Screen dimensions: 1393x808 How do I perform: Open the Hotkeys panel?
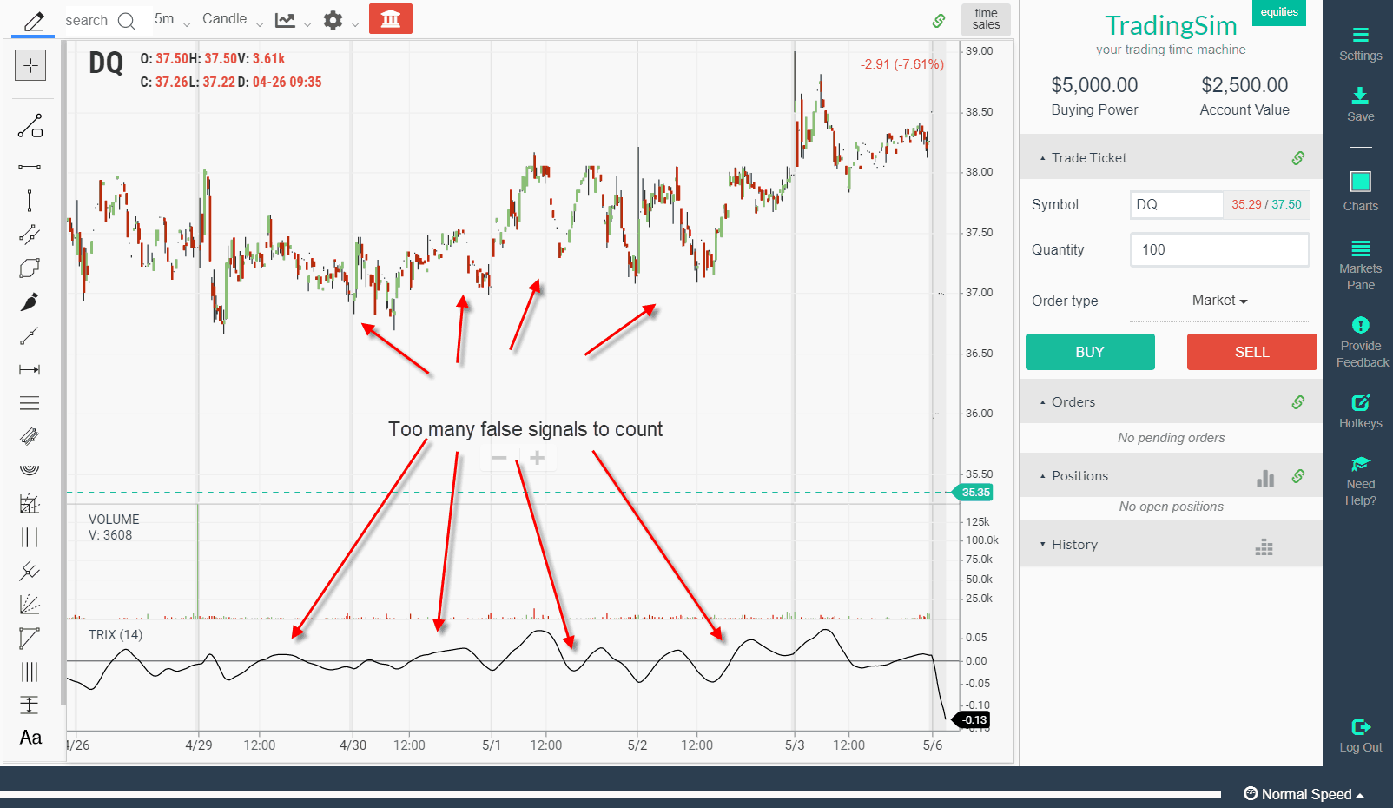click(1359, 410)
